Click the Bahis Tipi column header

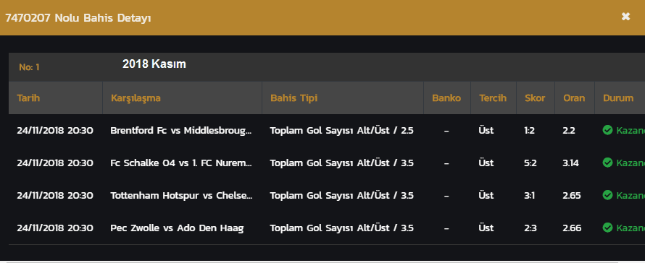tap(294, 98)
